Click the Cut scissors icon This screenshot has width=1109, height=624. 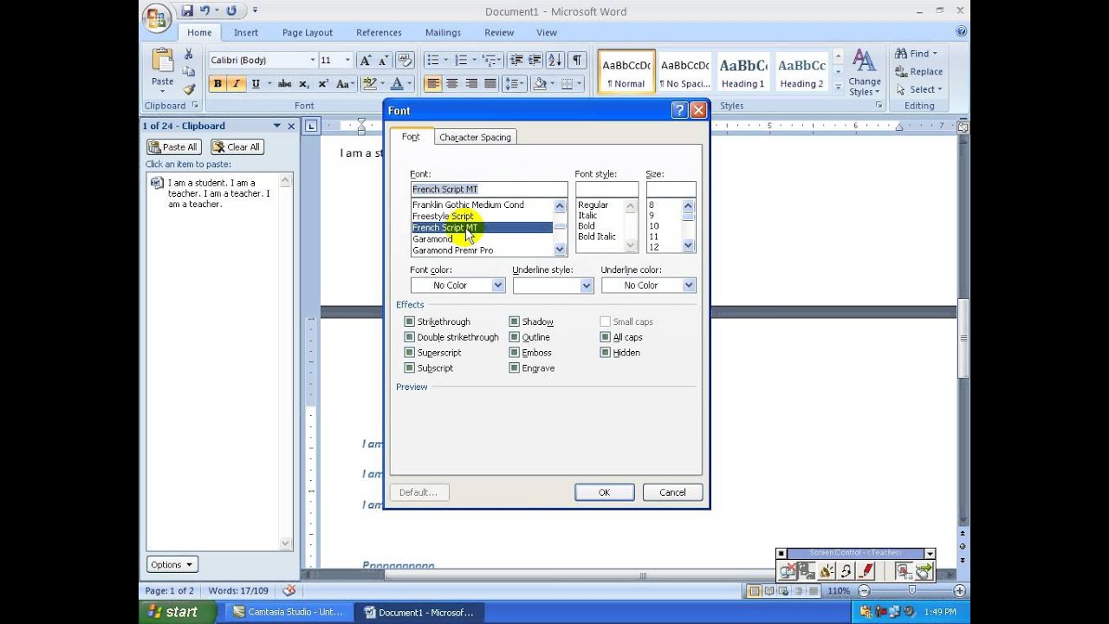coord(188,54)
